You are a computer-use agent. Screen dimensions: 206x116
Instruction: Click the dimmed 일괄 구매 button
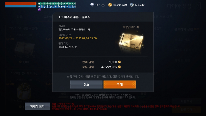point(186,109)
